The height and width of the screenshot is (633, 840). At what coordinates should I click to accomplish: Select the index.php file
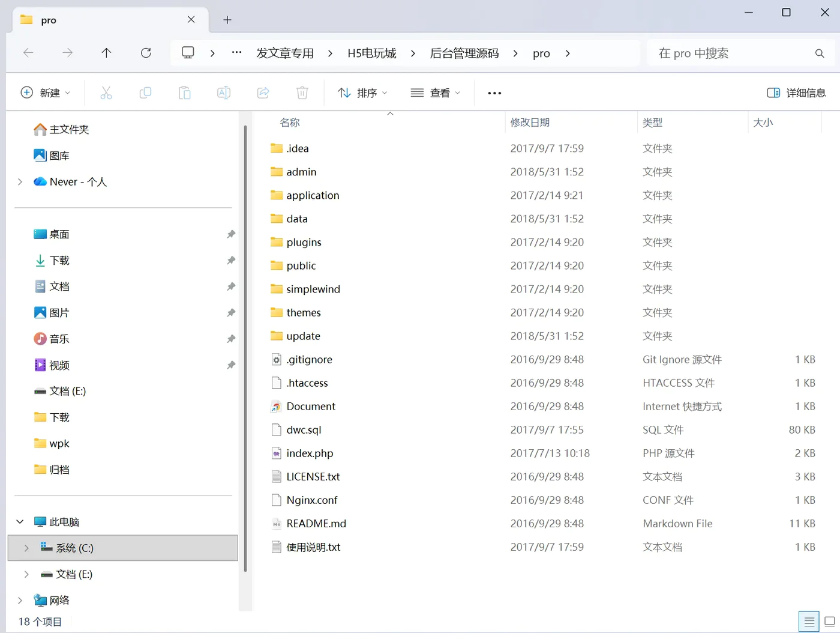pos(310,453)
